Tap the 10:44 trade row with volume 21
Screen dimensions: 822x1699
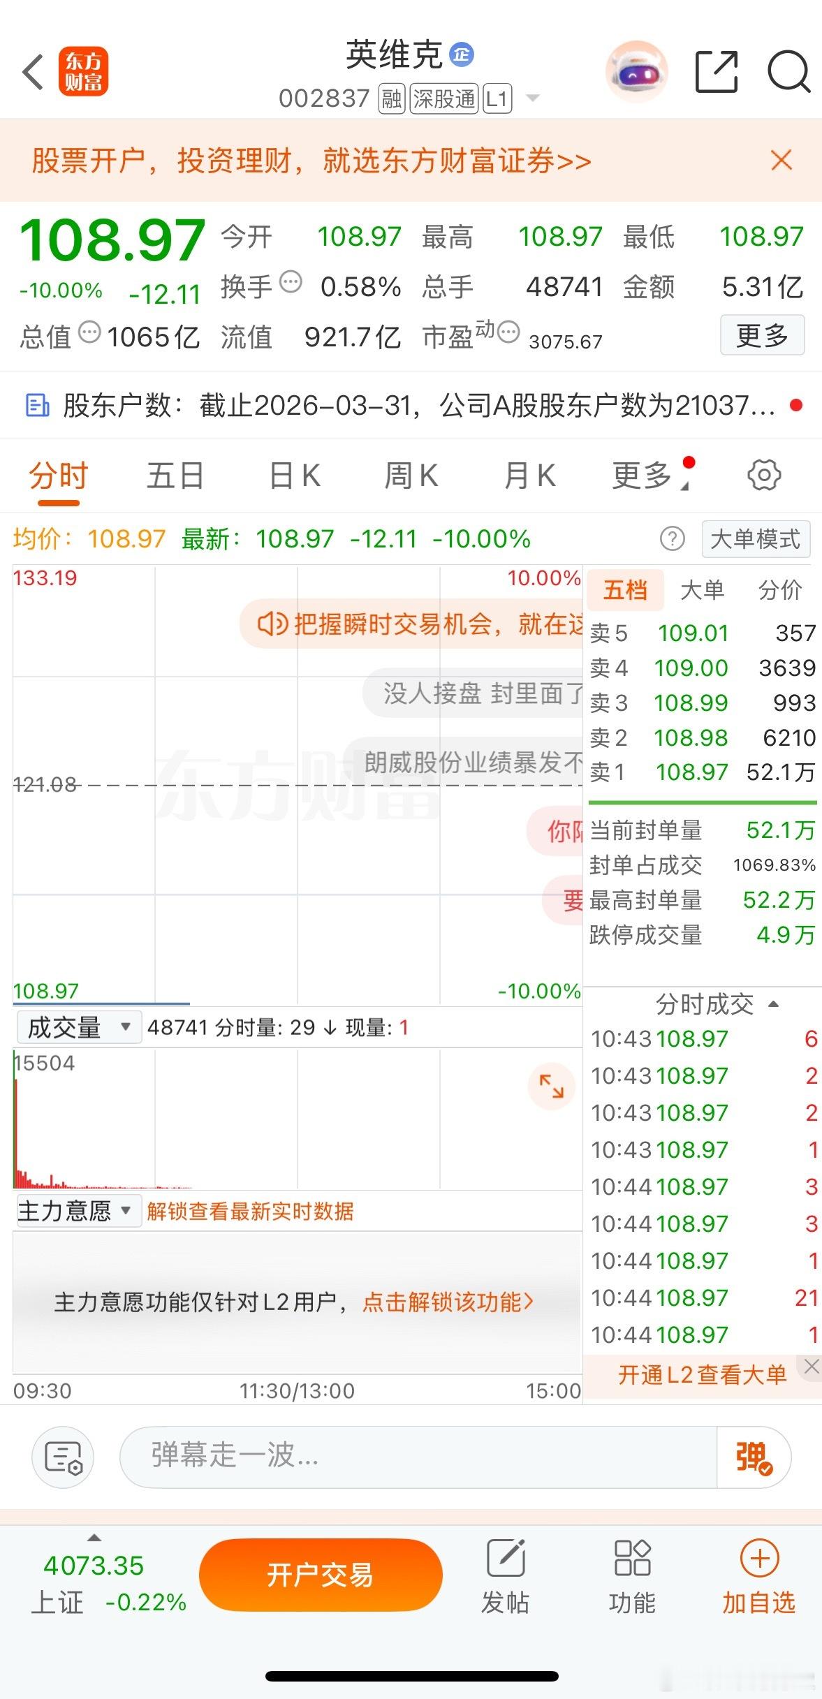(x=704, y=1297)
